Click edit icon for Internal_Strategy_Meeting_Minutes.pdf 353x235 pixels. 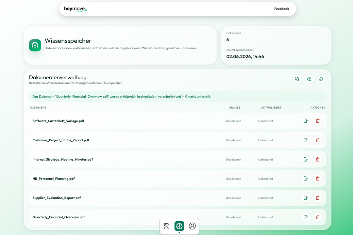(306, 159)
